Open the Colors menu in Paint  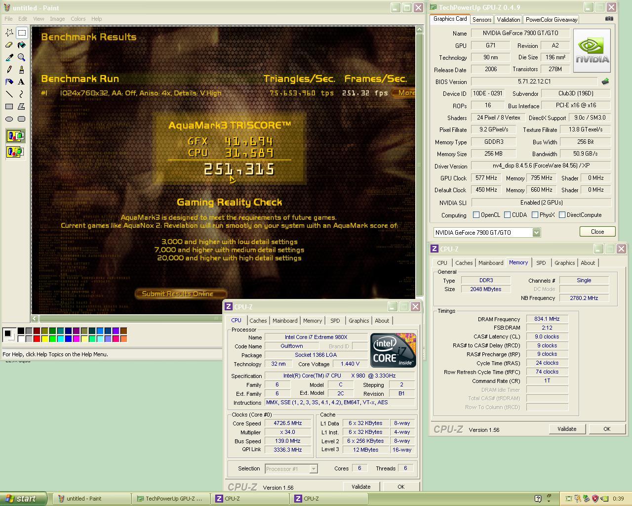[78, 19]
